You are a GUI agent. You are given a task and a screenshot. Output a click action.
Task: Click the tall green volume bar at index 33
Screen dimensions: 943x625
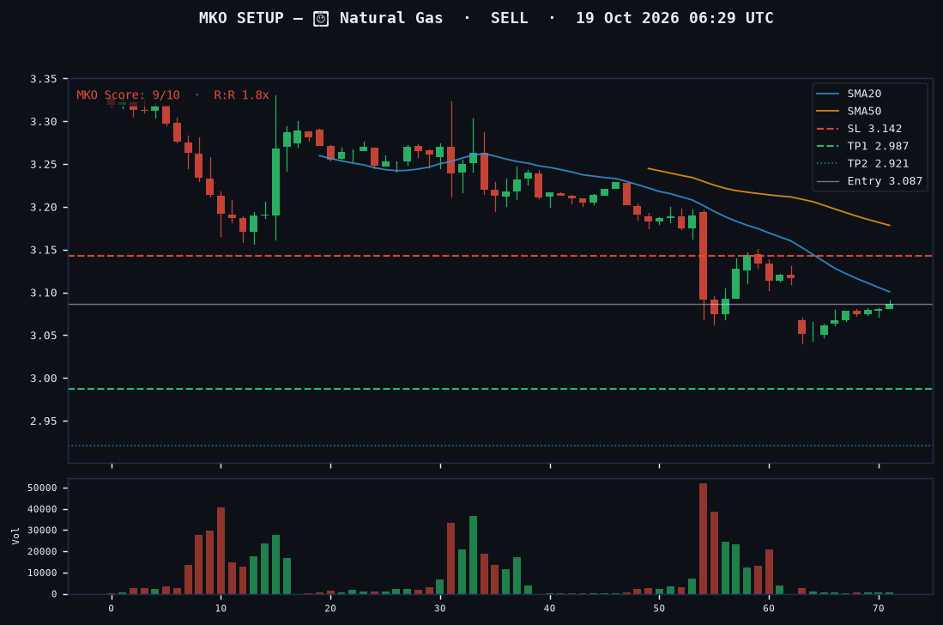474,555
